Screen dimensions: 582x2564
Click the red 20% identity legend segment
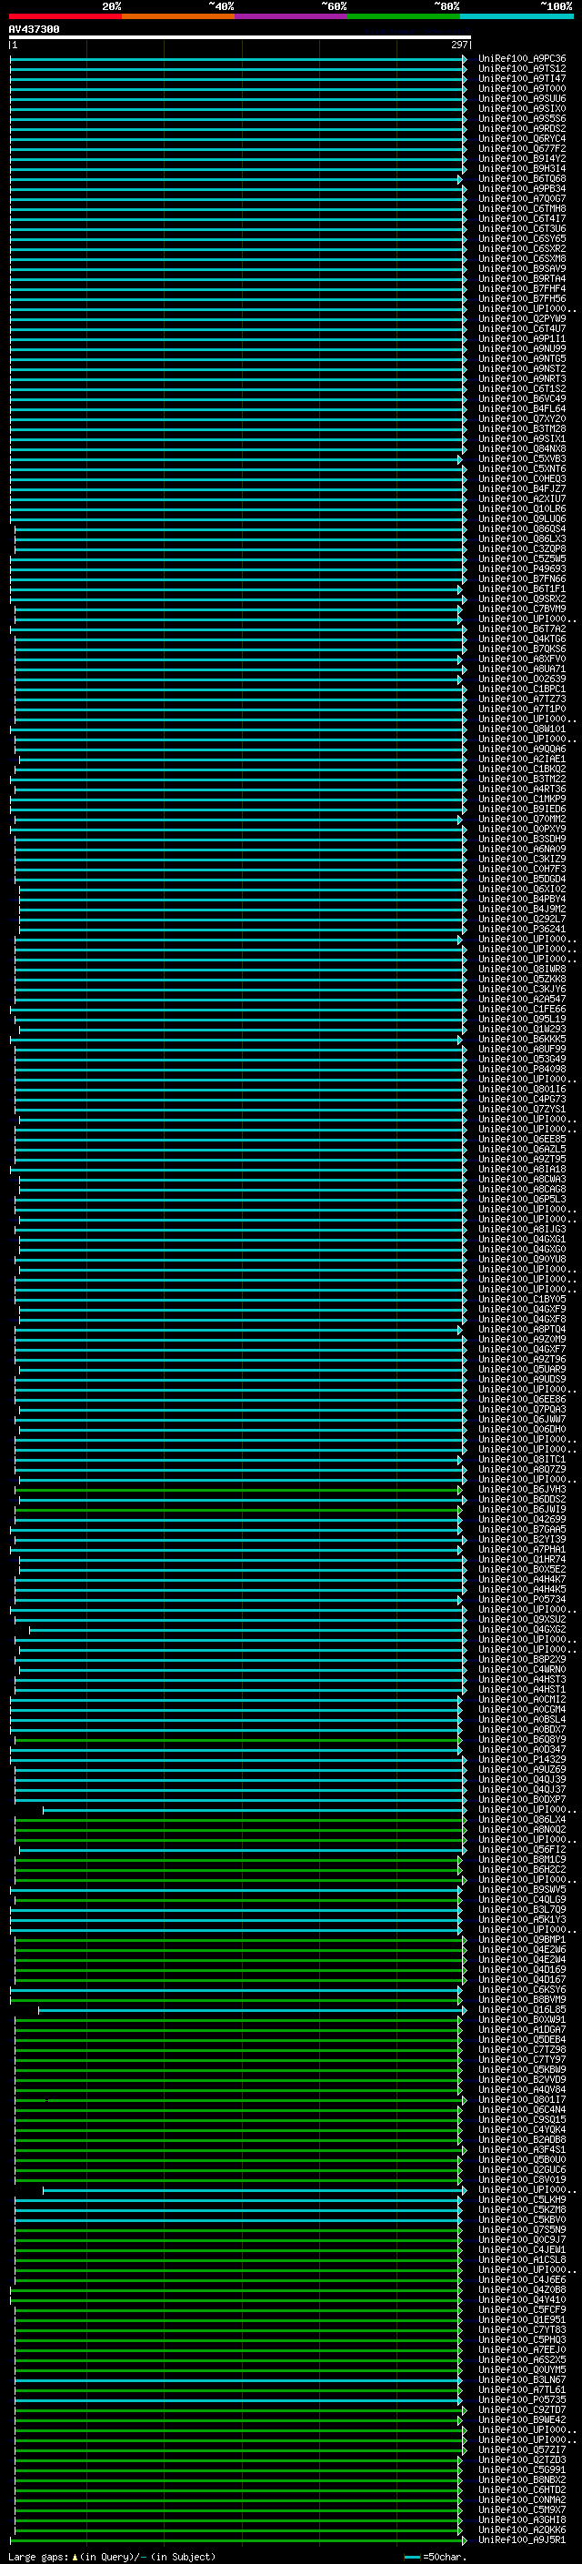pos(65,16)
